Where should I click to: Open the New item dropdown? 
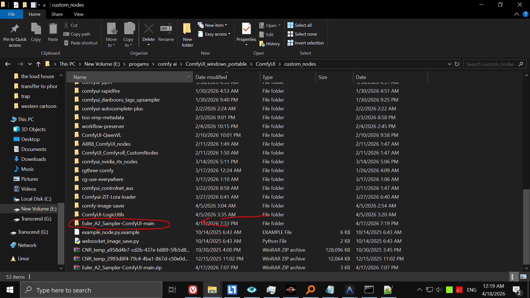(213, 25)
